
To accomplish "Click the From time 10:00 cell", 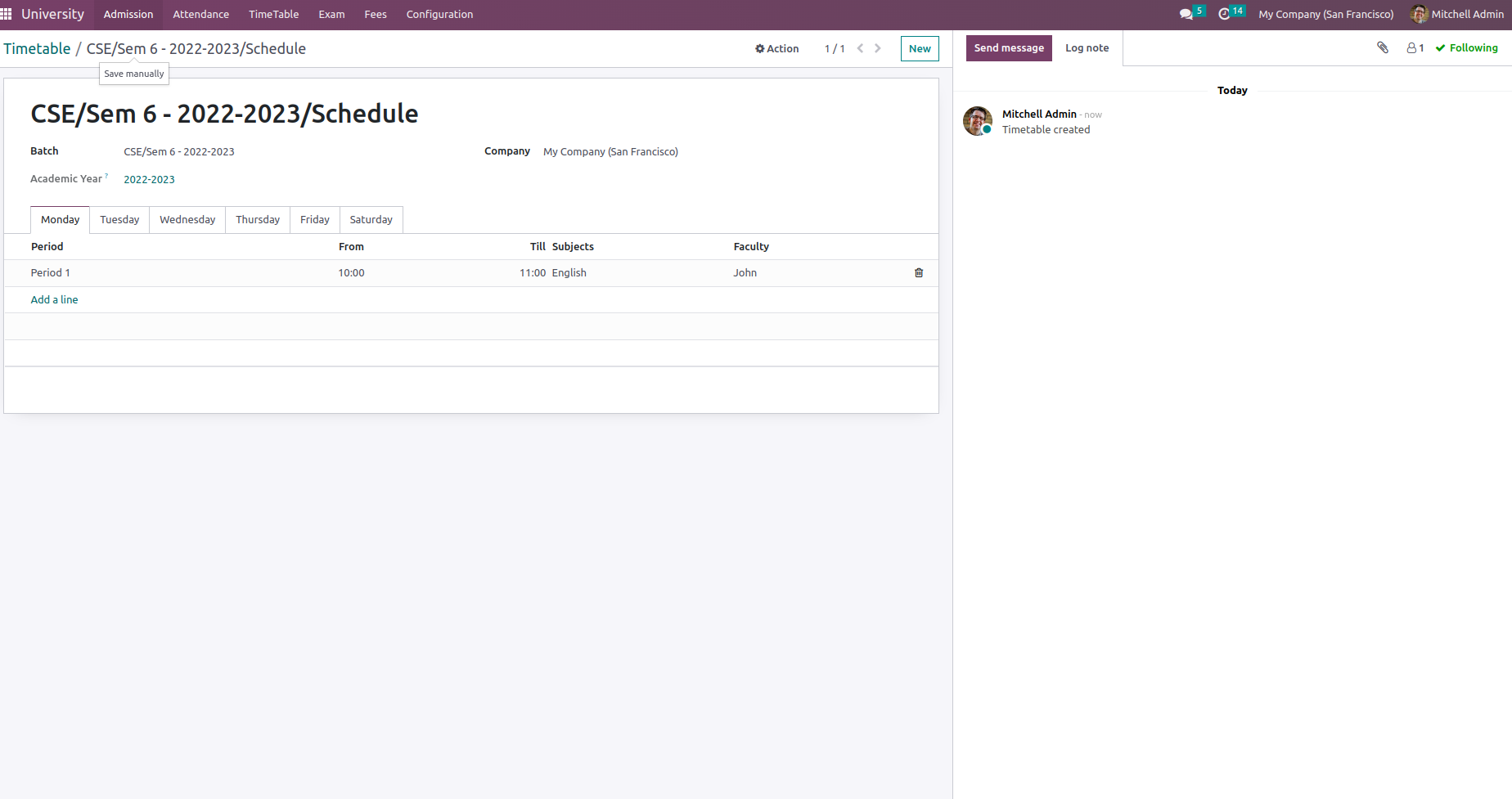I will click(x=352, y=273).
